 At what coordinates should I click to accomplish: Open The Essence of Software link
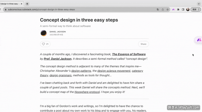pyautogui.click(x=129, y=54)
